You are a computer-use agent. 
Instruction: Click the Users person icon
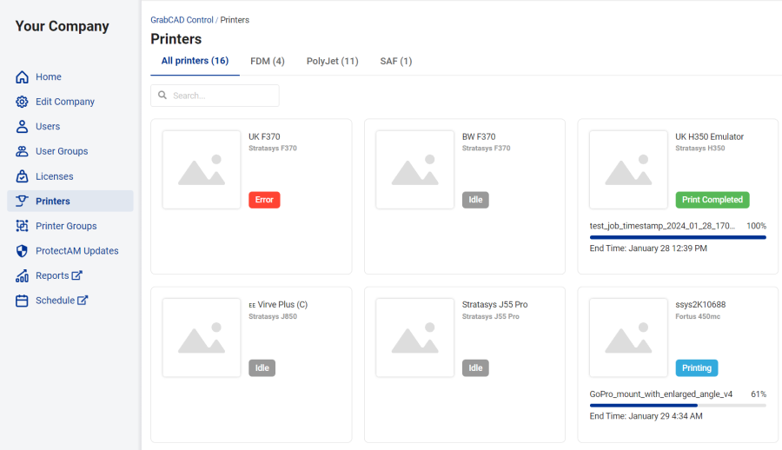pos(23,127)
